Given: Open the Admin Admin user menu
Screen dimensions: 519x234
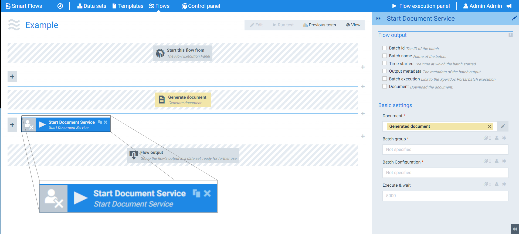Looking at the screenshot, I should point(483,6).
